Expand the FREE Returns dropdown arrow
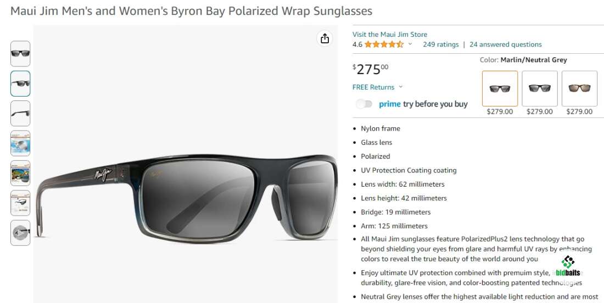Viewport: 604px width, 303px height. coord(401,87)
